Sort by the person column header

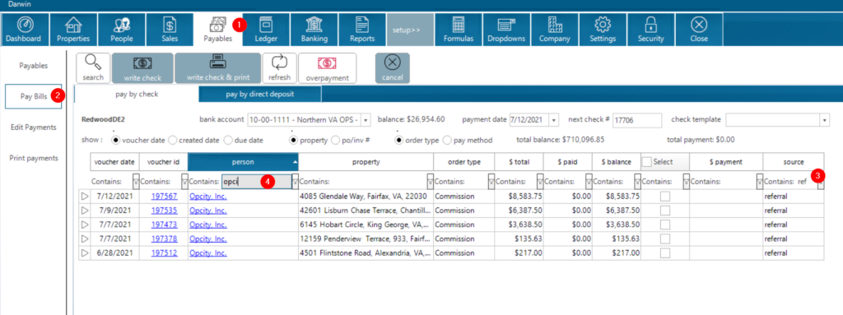[x=243, y=162]
